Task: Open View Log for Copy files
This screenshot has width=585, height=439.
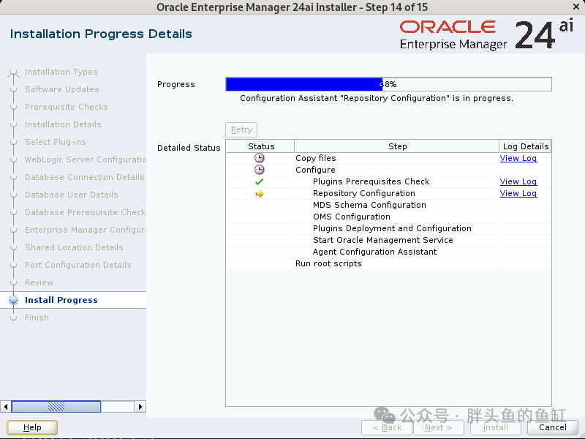Action: 518,158
